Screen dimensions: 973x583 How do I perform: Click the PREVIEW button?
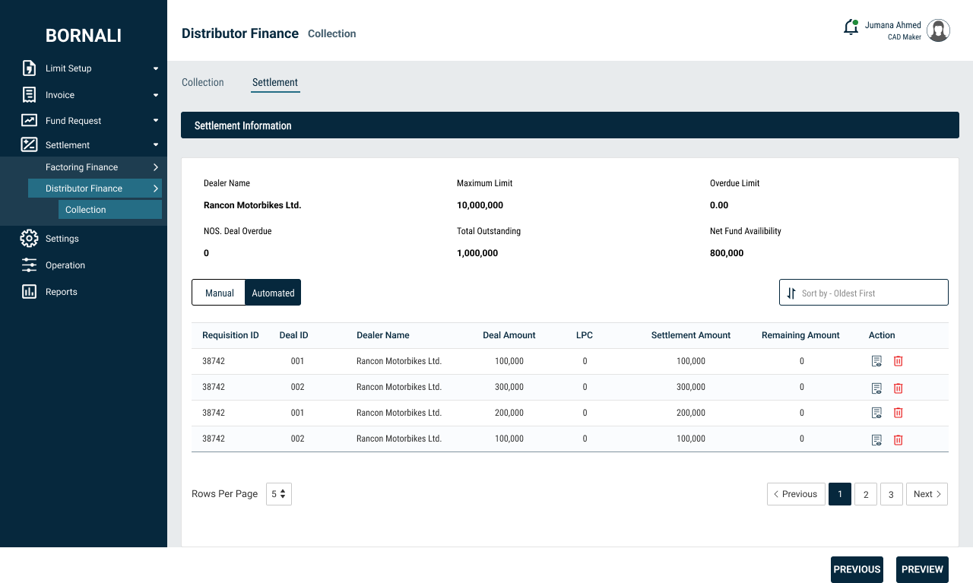pos(922,569)
